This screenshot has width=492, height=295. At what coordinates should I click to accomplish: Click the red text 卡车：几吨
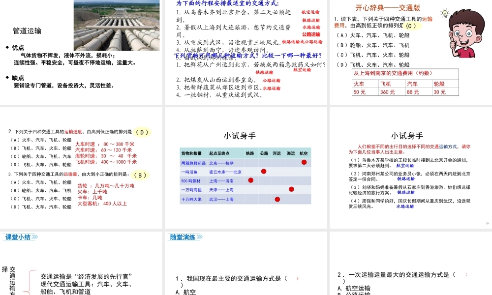(90, 198)
